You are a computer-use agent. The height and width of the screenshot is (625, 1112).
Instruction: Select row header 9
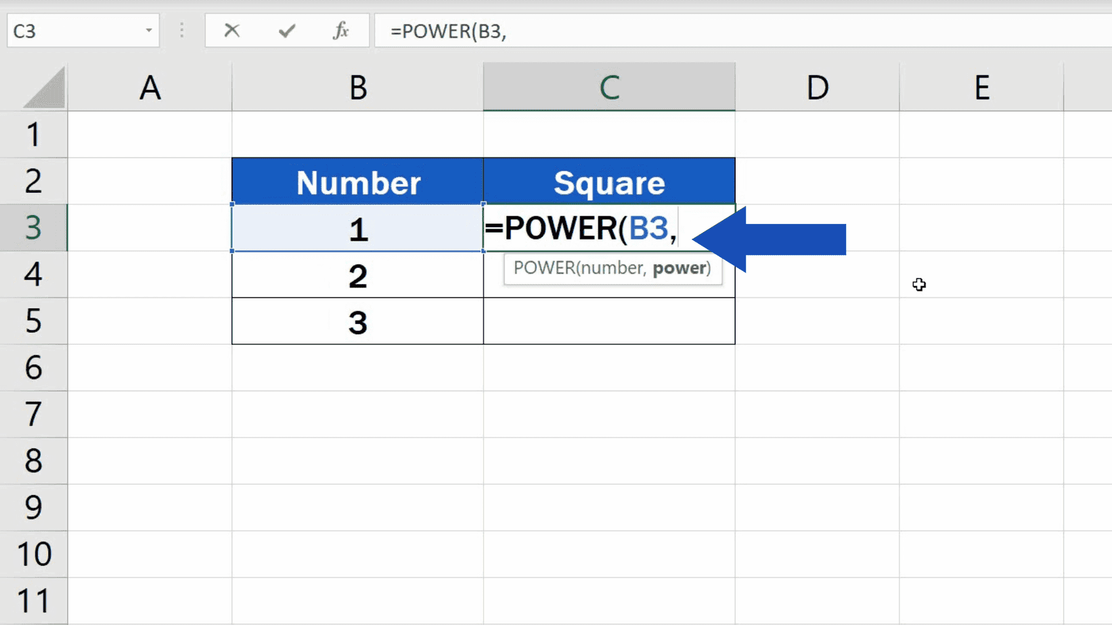coord(34,507)
